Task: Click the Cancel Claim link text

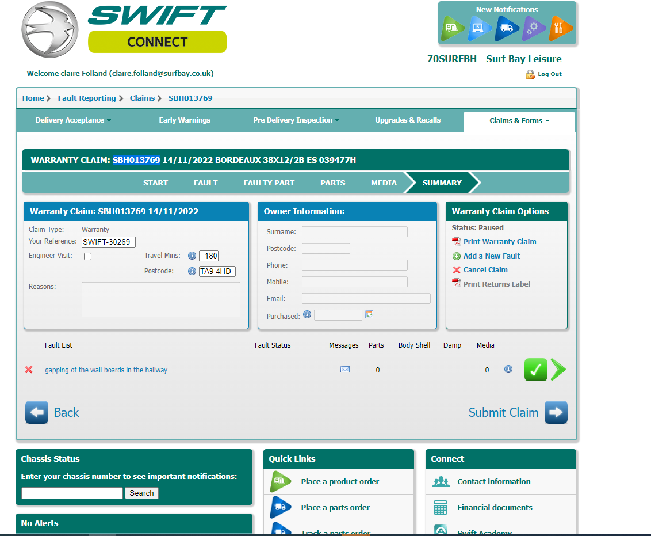Action: [485, 270]
